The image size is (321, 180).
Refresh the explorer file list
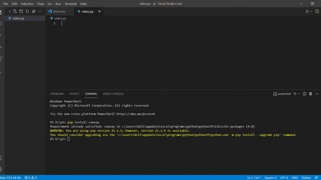click(28, 11)
